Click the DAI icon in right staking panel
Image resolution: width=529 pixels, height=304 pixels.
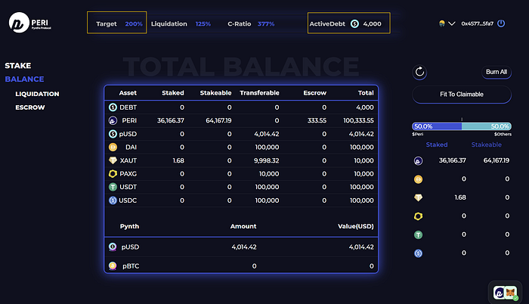coord(418,179)
